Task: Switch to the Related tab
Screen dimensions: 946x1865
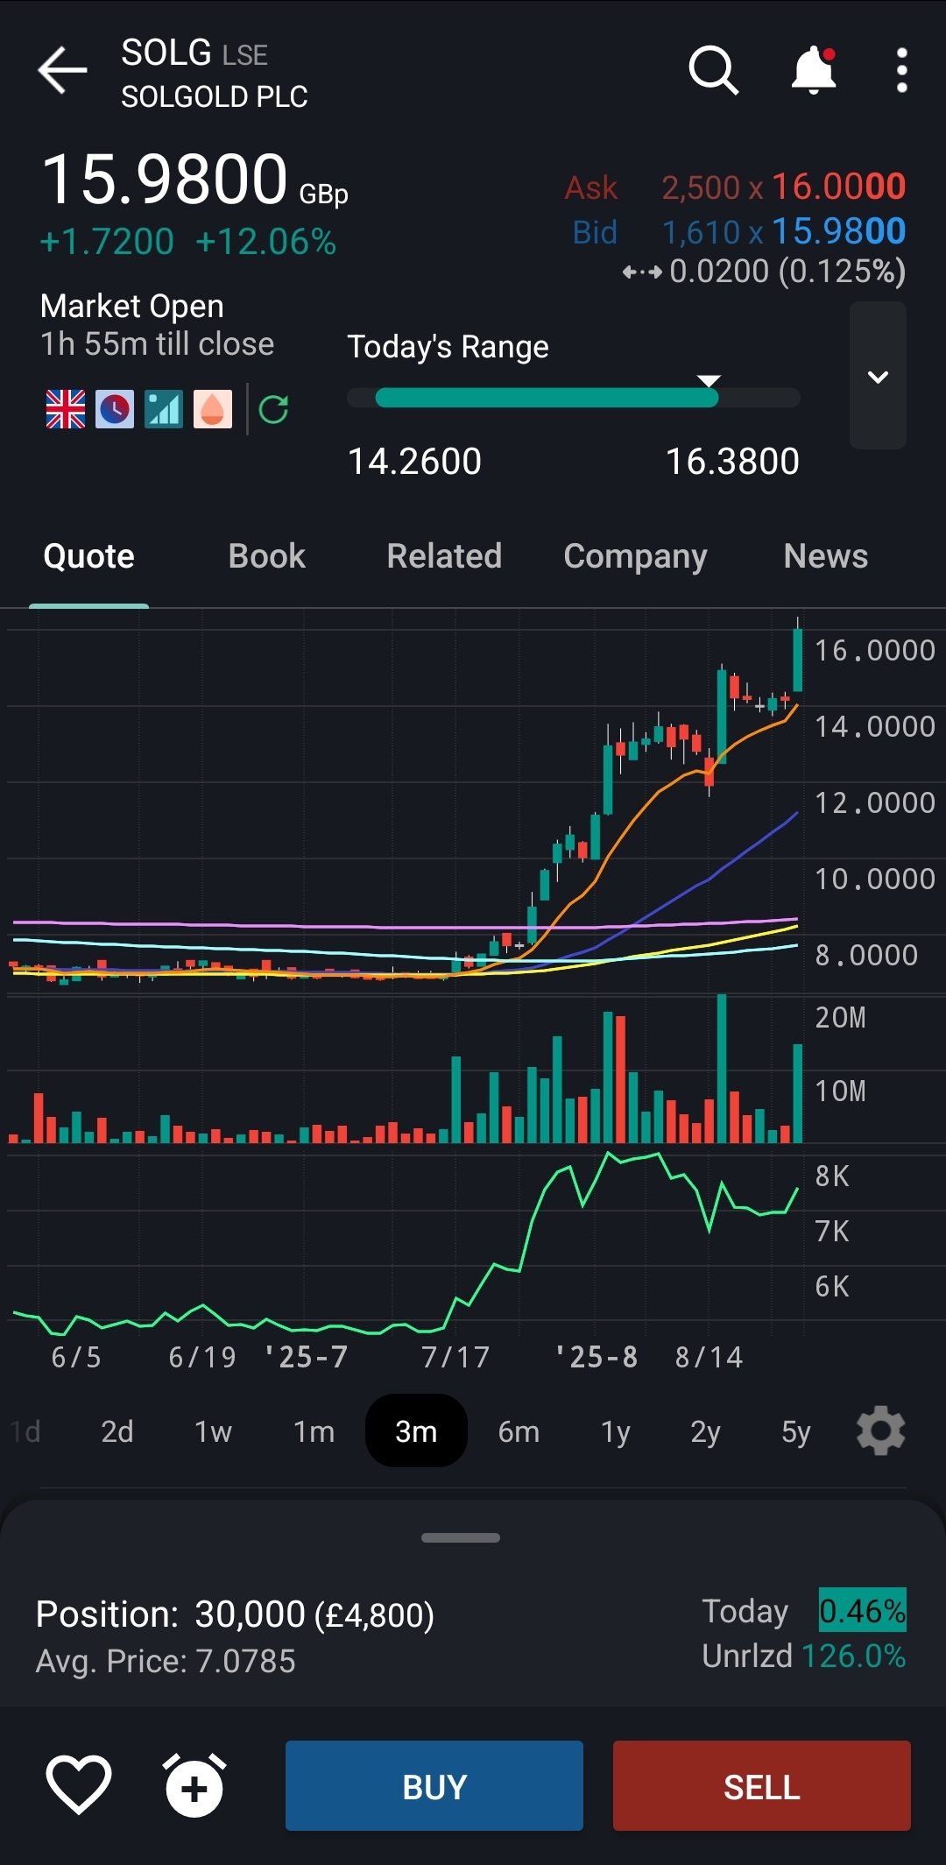Action: tap(444, 556)
